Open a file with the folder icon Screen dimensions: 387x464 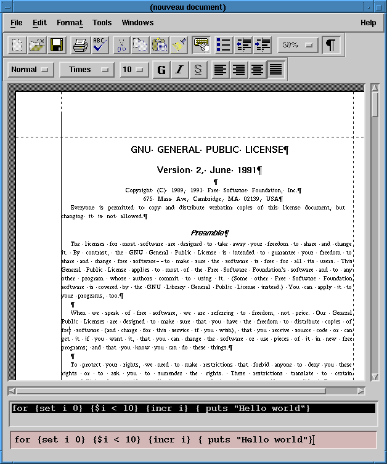[37, 45]
